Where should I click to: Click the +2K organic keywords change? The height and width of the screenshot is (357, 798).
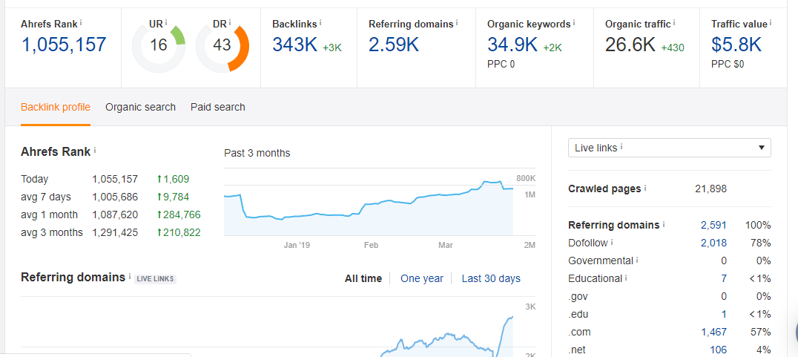[x=553, y=48]
